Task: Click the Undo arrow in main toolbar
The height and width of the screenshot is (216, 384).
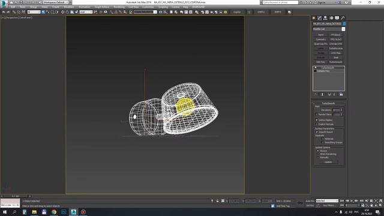Action: pos(4,12)
